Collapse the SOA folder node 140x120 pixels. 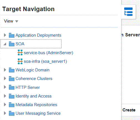[x=5, y=44]
